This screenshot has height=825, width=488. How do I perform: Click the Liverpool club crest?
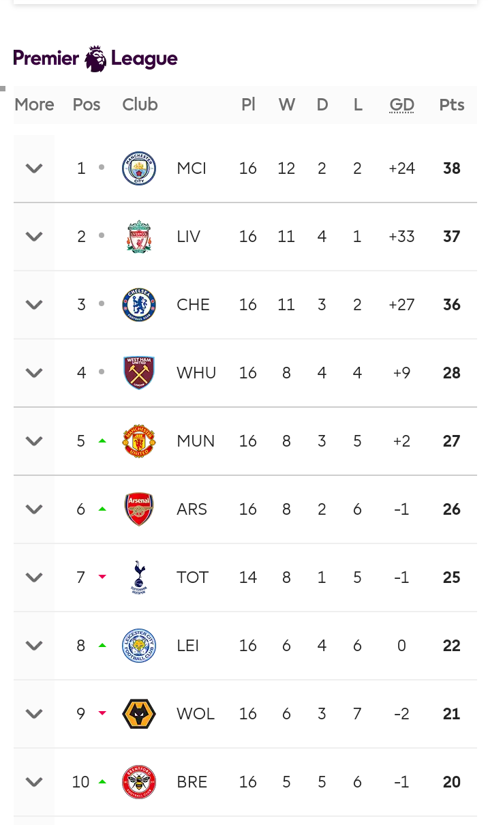click(139, 237)
